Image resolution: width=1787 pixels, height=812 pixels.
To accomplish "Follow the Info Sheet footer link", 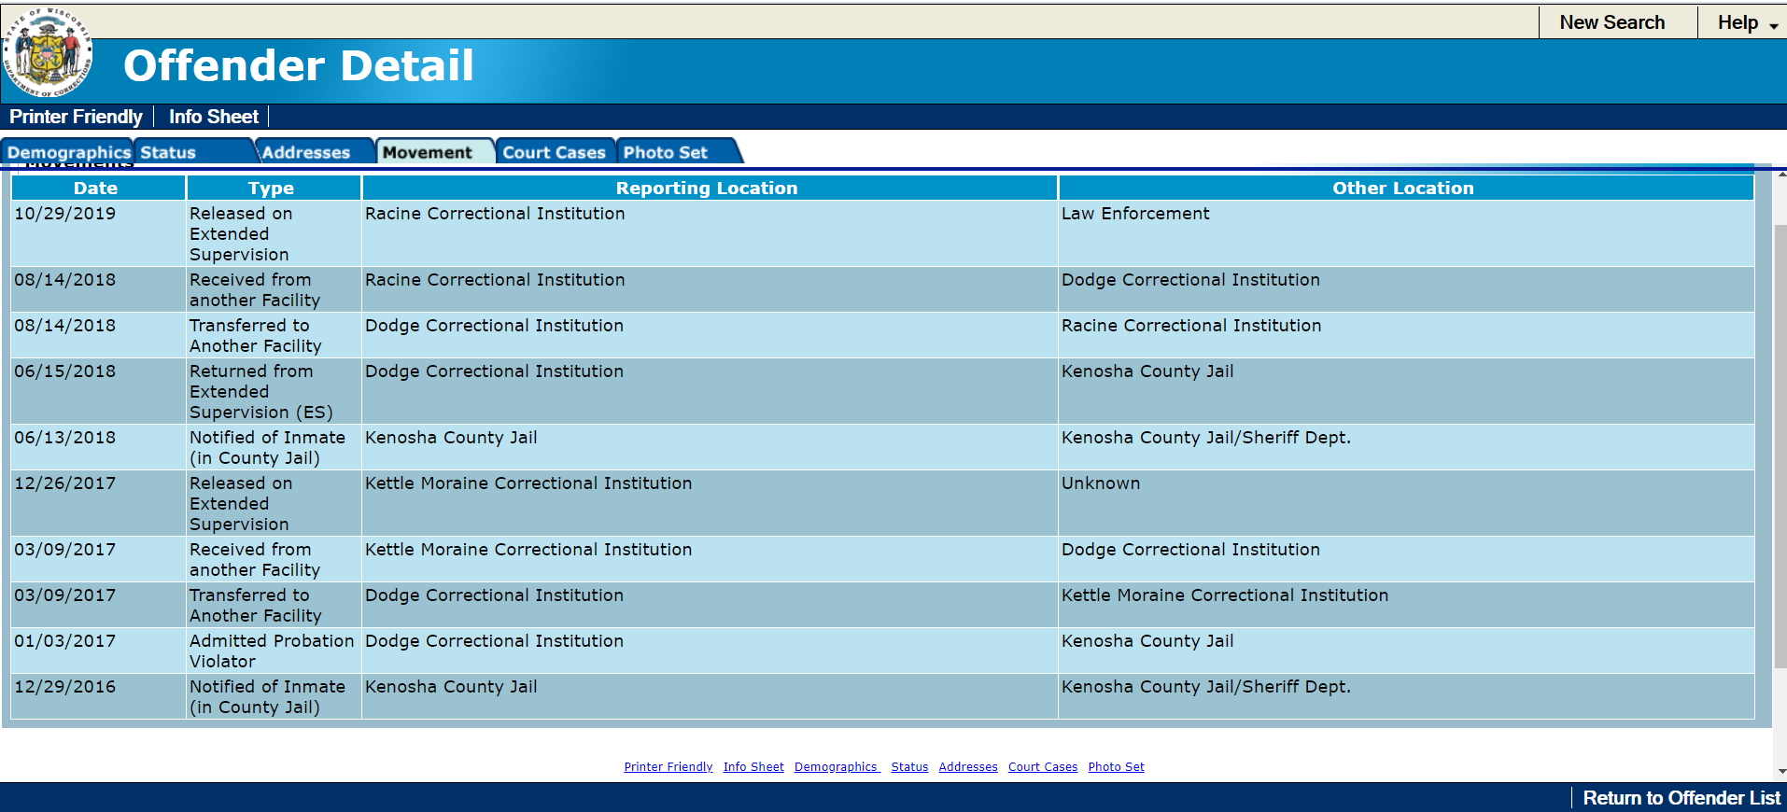I will 753,767.
